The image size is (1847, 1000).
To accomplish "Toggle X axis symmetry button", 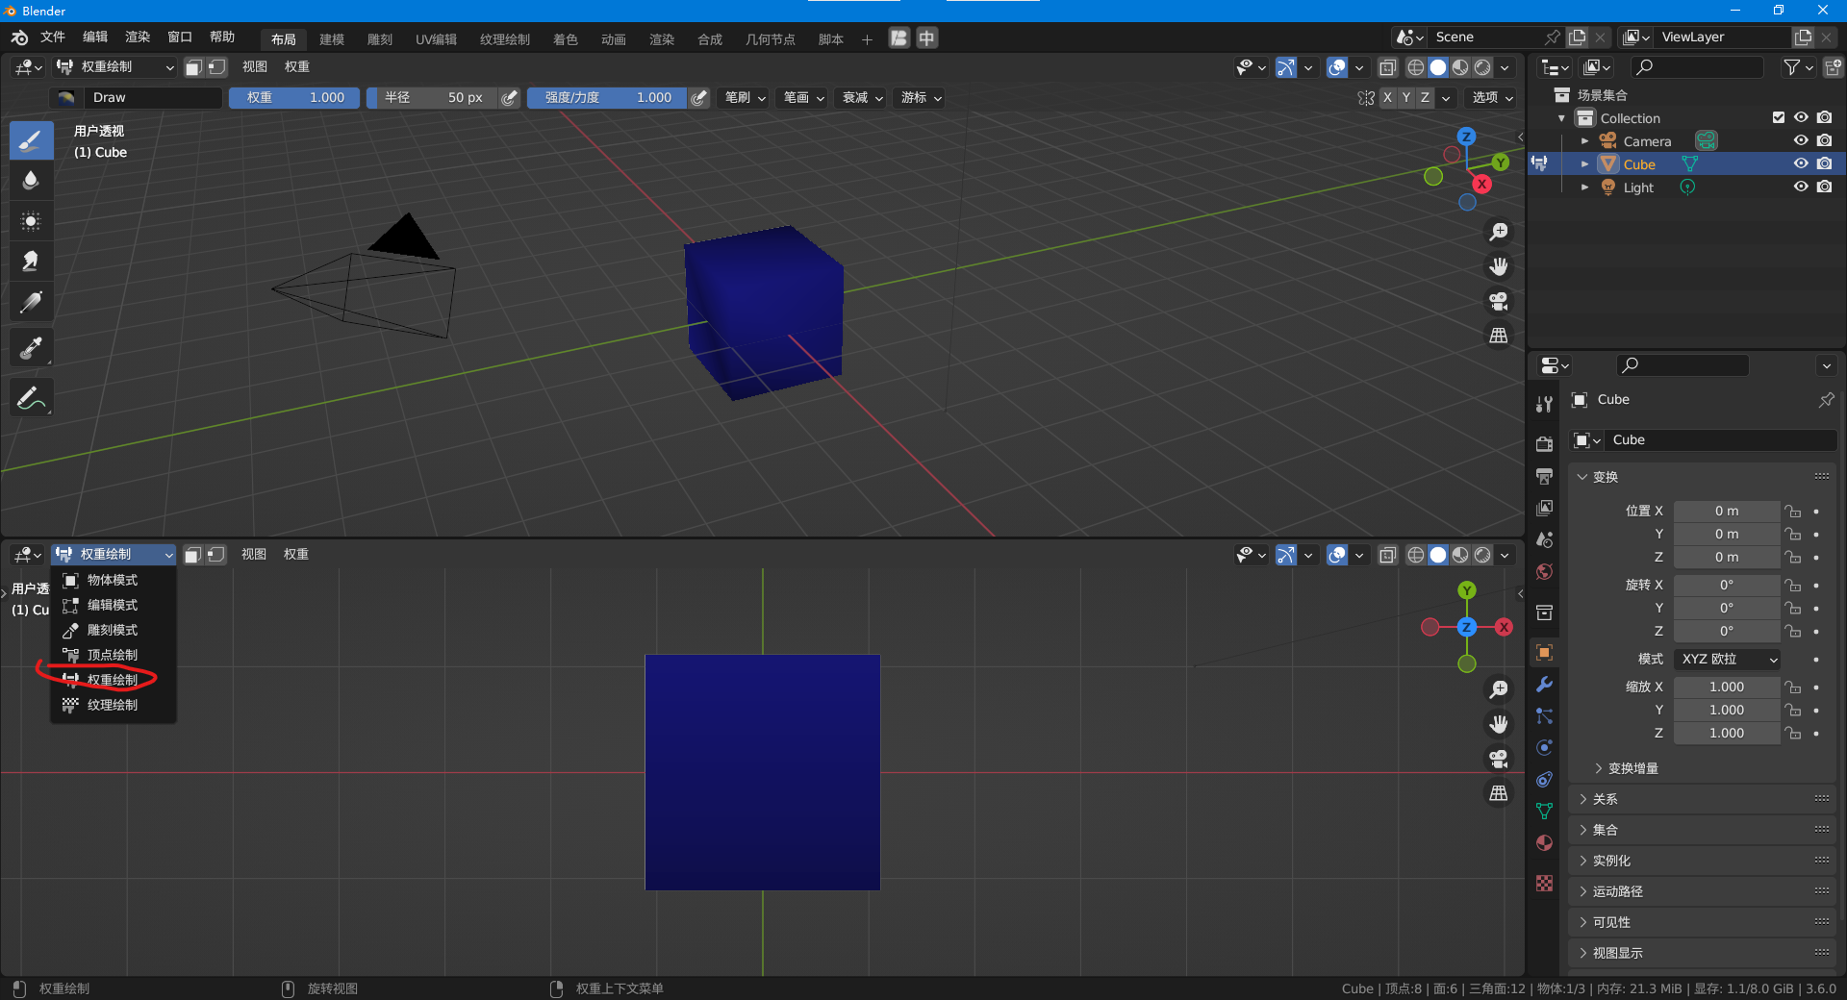I will 1387,97.
